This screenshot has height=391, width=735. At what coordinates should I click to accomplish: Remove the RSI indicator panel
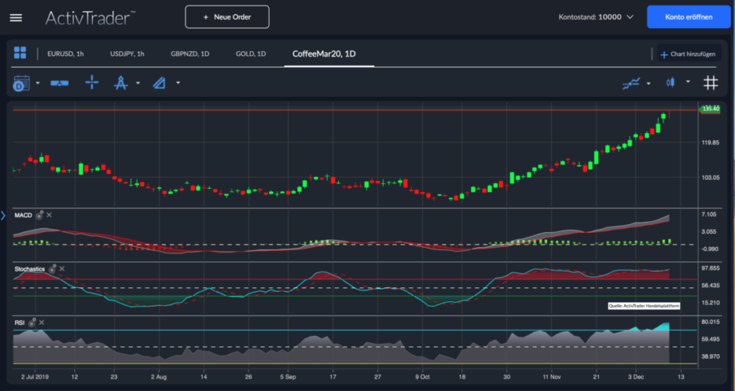click(41, 323)
